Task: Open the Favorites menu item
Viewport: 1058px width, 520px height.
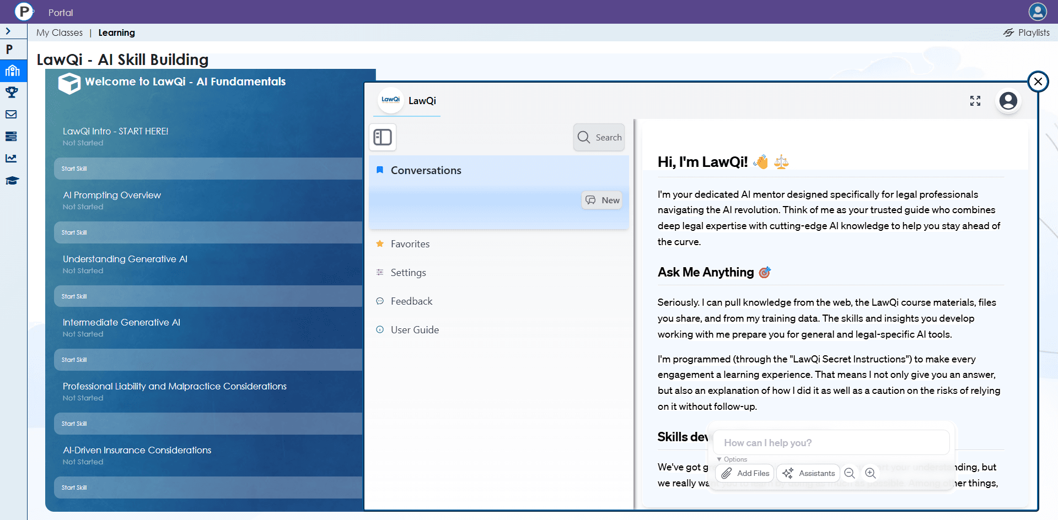Action: point(410,244)
